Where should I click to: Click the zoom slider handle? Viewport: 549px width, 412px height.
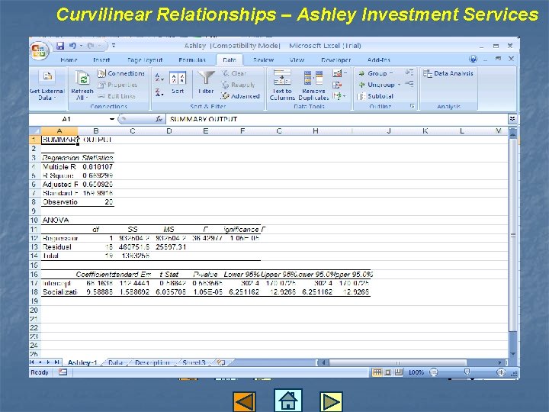coord(467,372)
